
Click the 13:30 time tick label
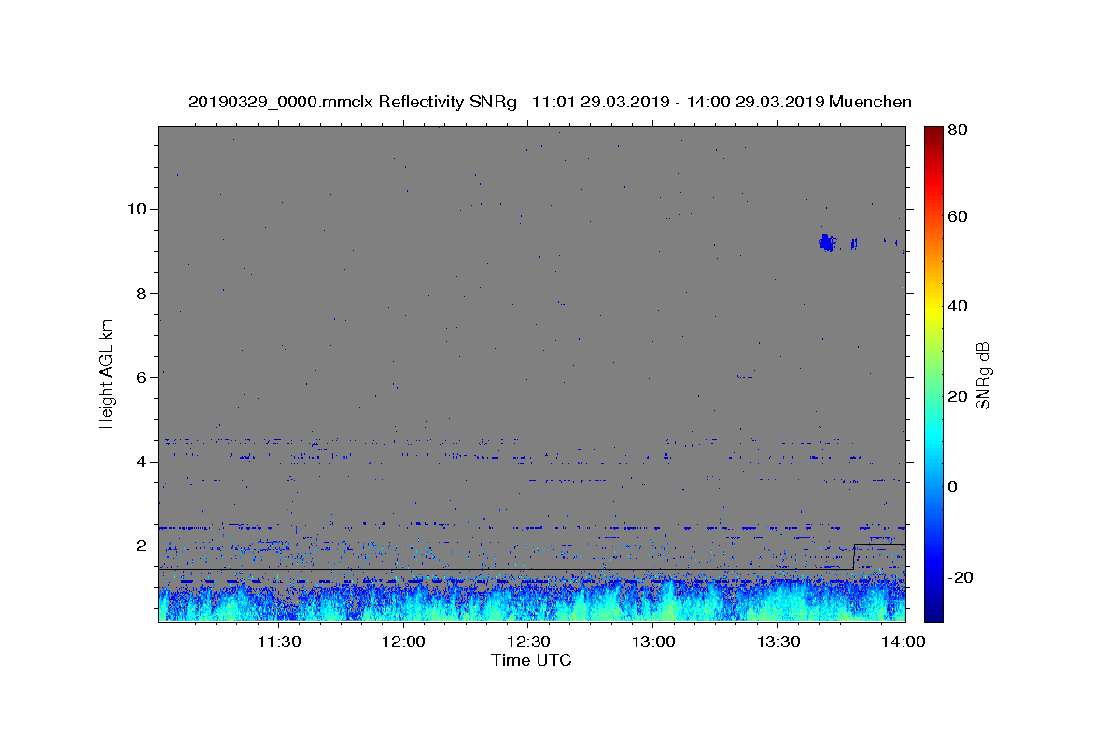point(778,642)
